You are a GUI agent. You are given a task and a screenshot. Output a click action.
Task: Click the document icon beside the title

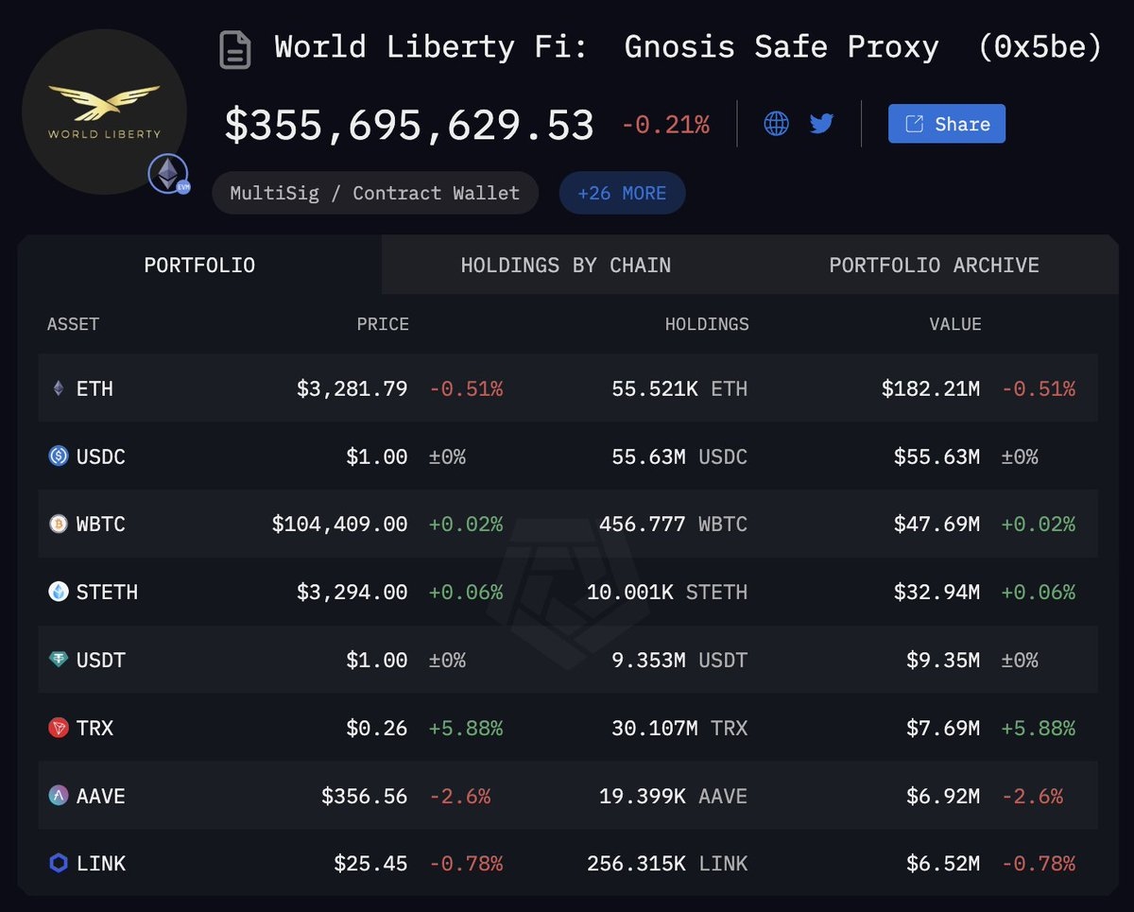point(235,49)
